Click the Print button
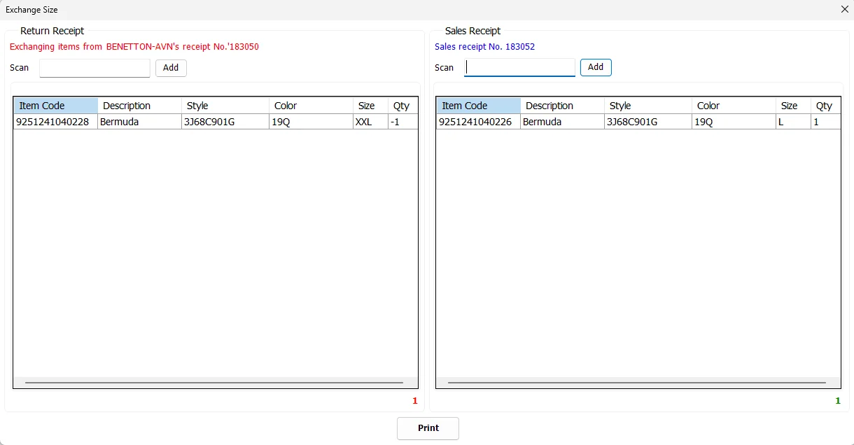This screenshot has width=854, height=445. click(x=428, y=428)
